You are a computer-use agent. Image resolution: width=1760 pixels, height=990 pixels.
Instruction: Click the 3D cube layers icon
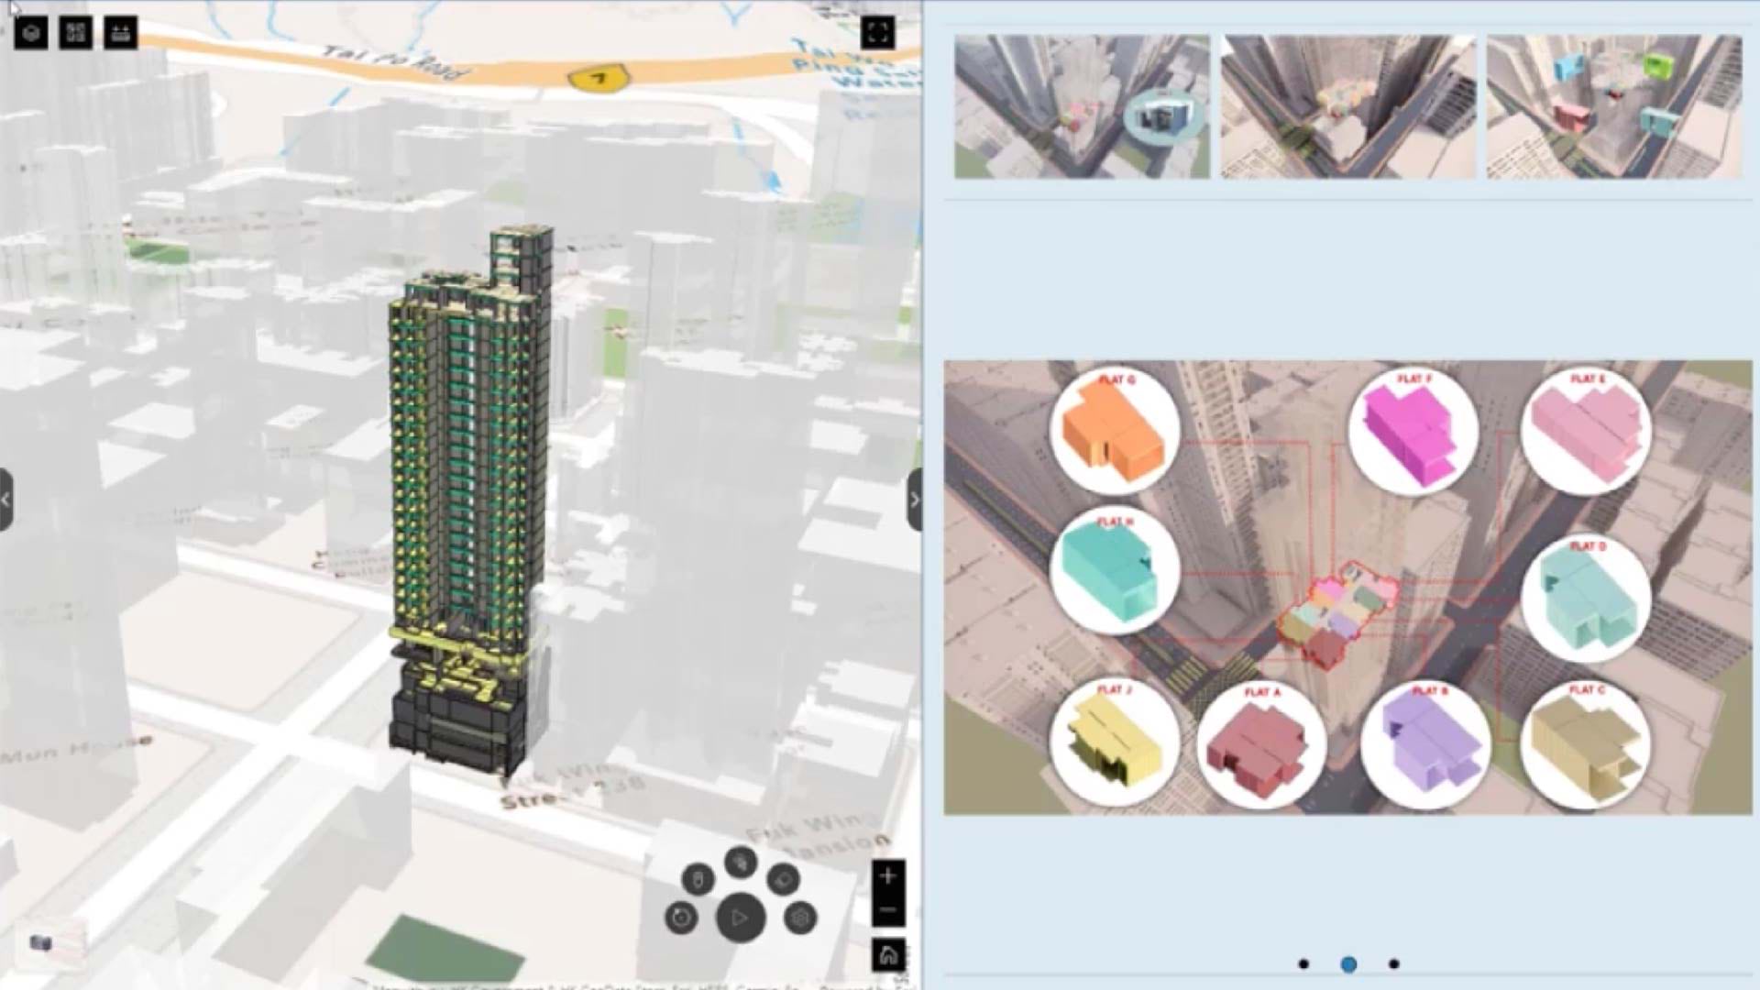[x=31, y=34]
